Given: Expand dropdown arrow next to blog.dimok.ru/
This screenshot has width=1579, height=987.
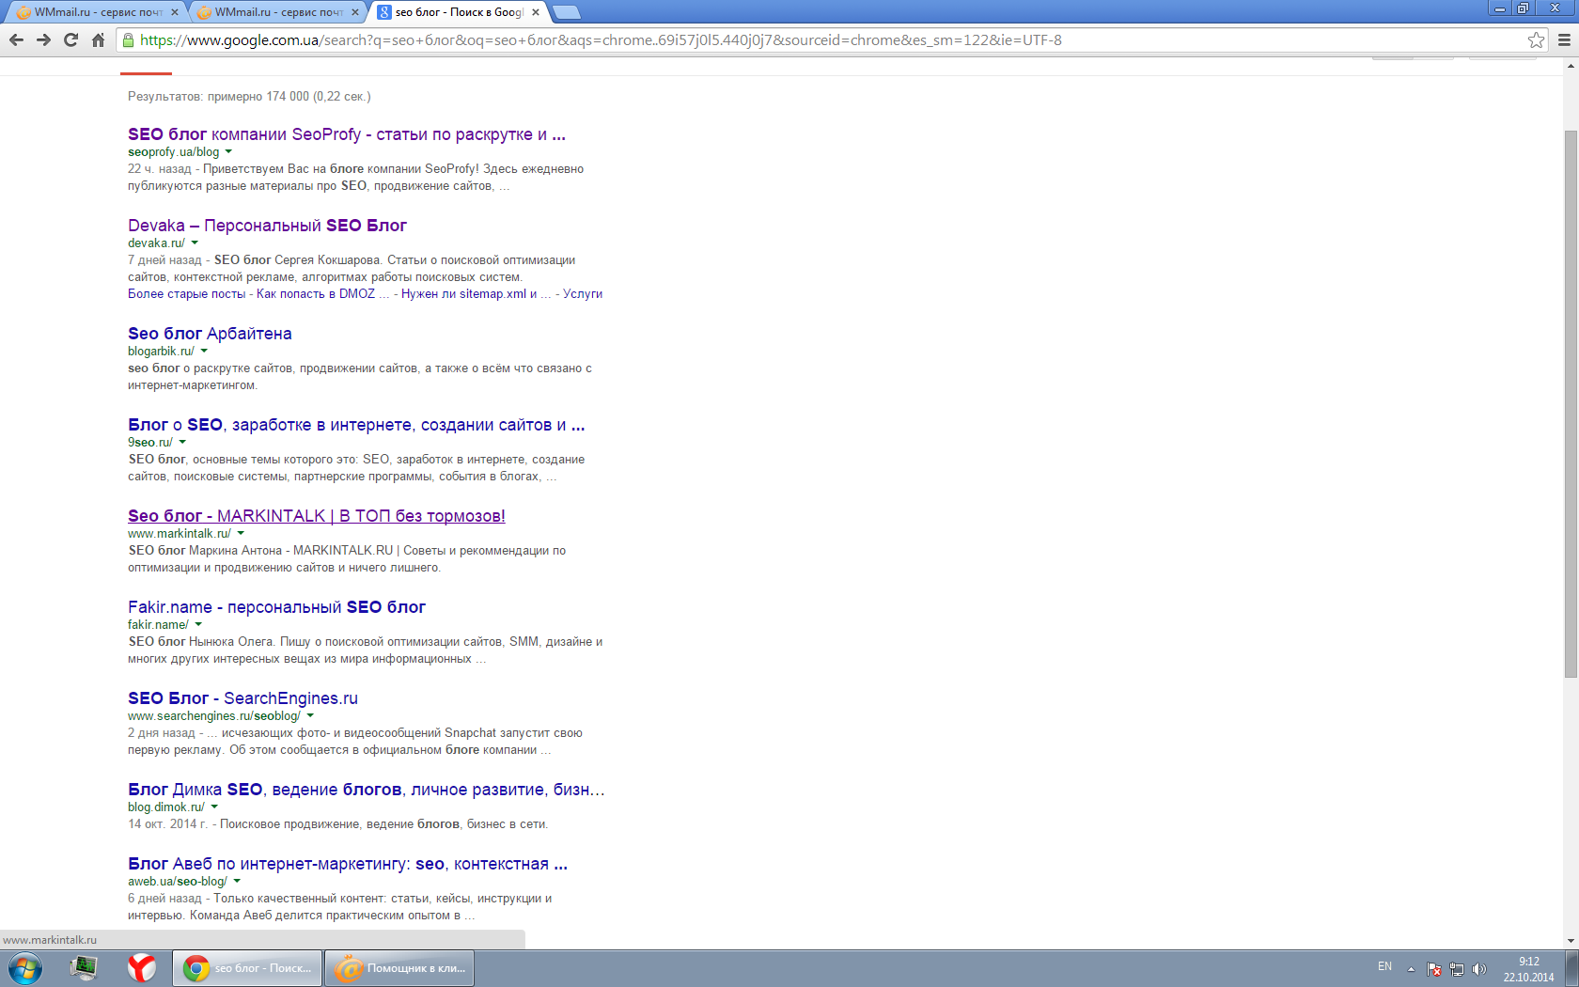Looking at the screenshot, I should point(214,807).
